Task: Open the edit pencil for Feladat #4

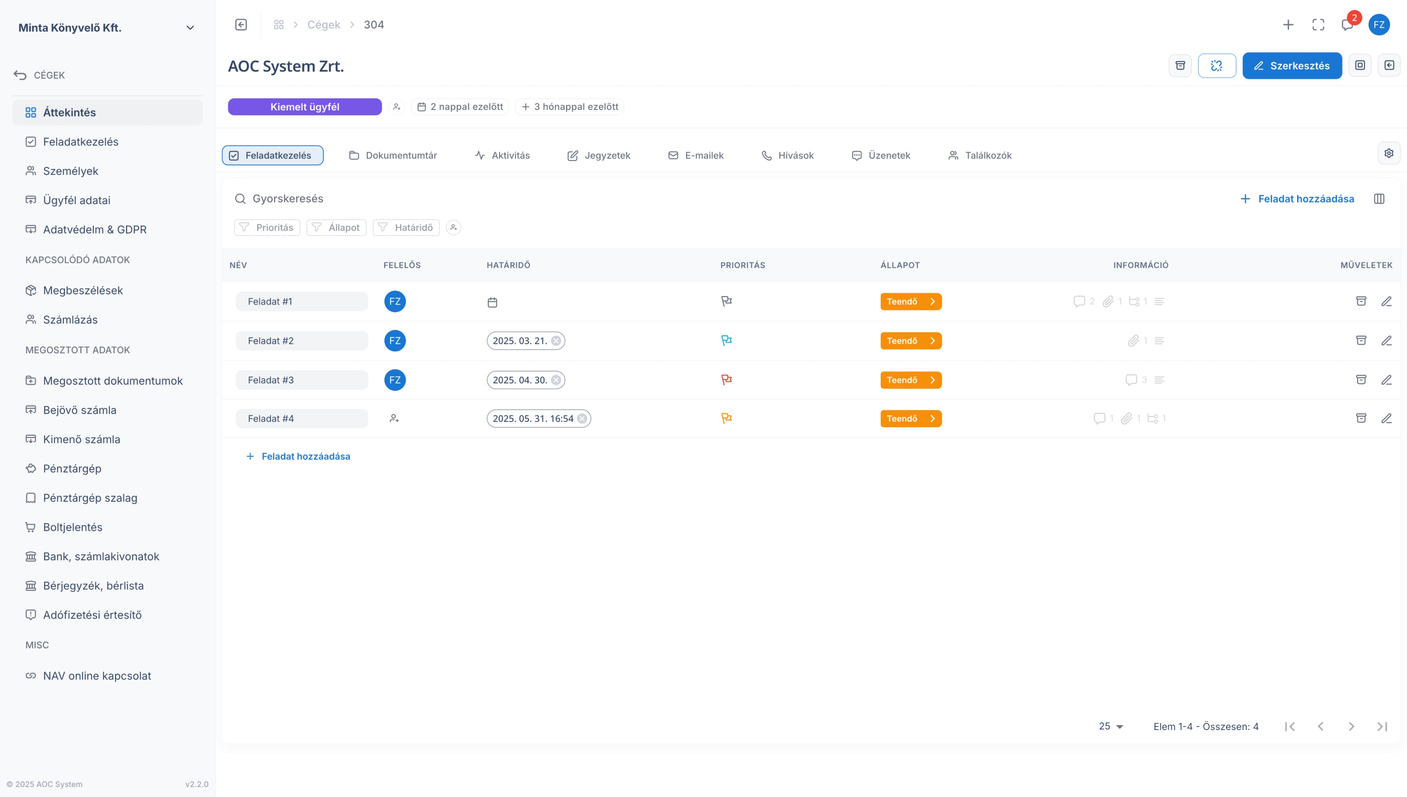Action: tap(1387, 418)
